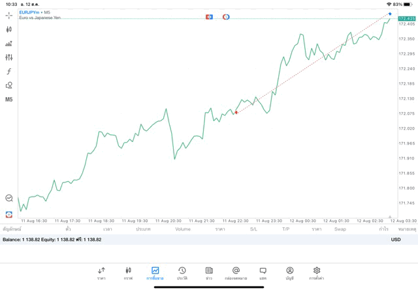Open the mailbox @ tab
Viewport: 418px width, 291px height.
[x=236, y=273]
